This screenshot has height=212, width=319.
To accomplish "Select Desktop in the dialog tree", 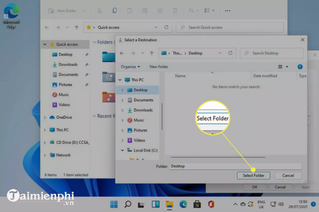I will [x=140, y=90].
